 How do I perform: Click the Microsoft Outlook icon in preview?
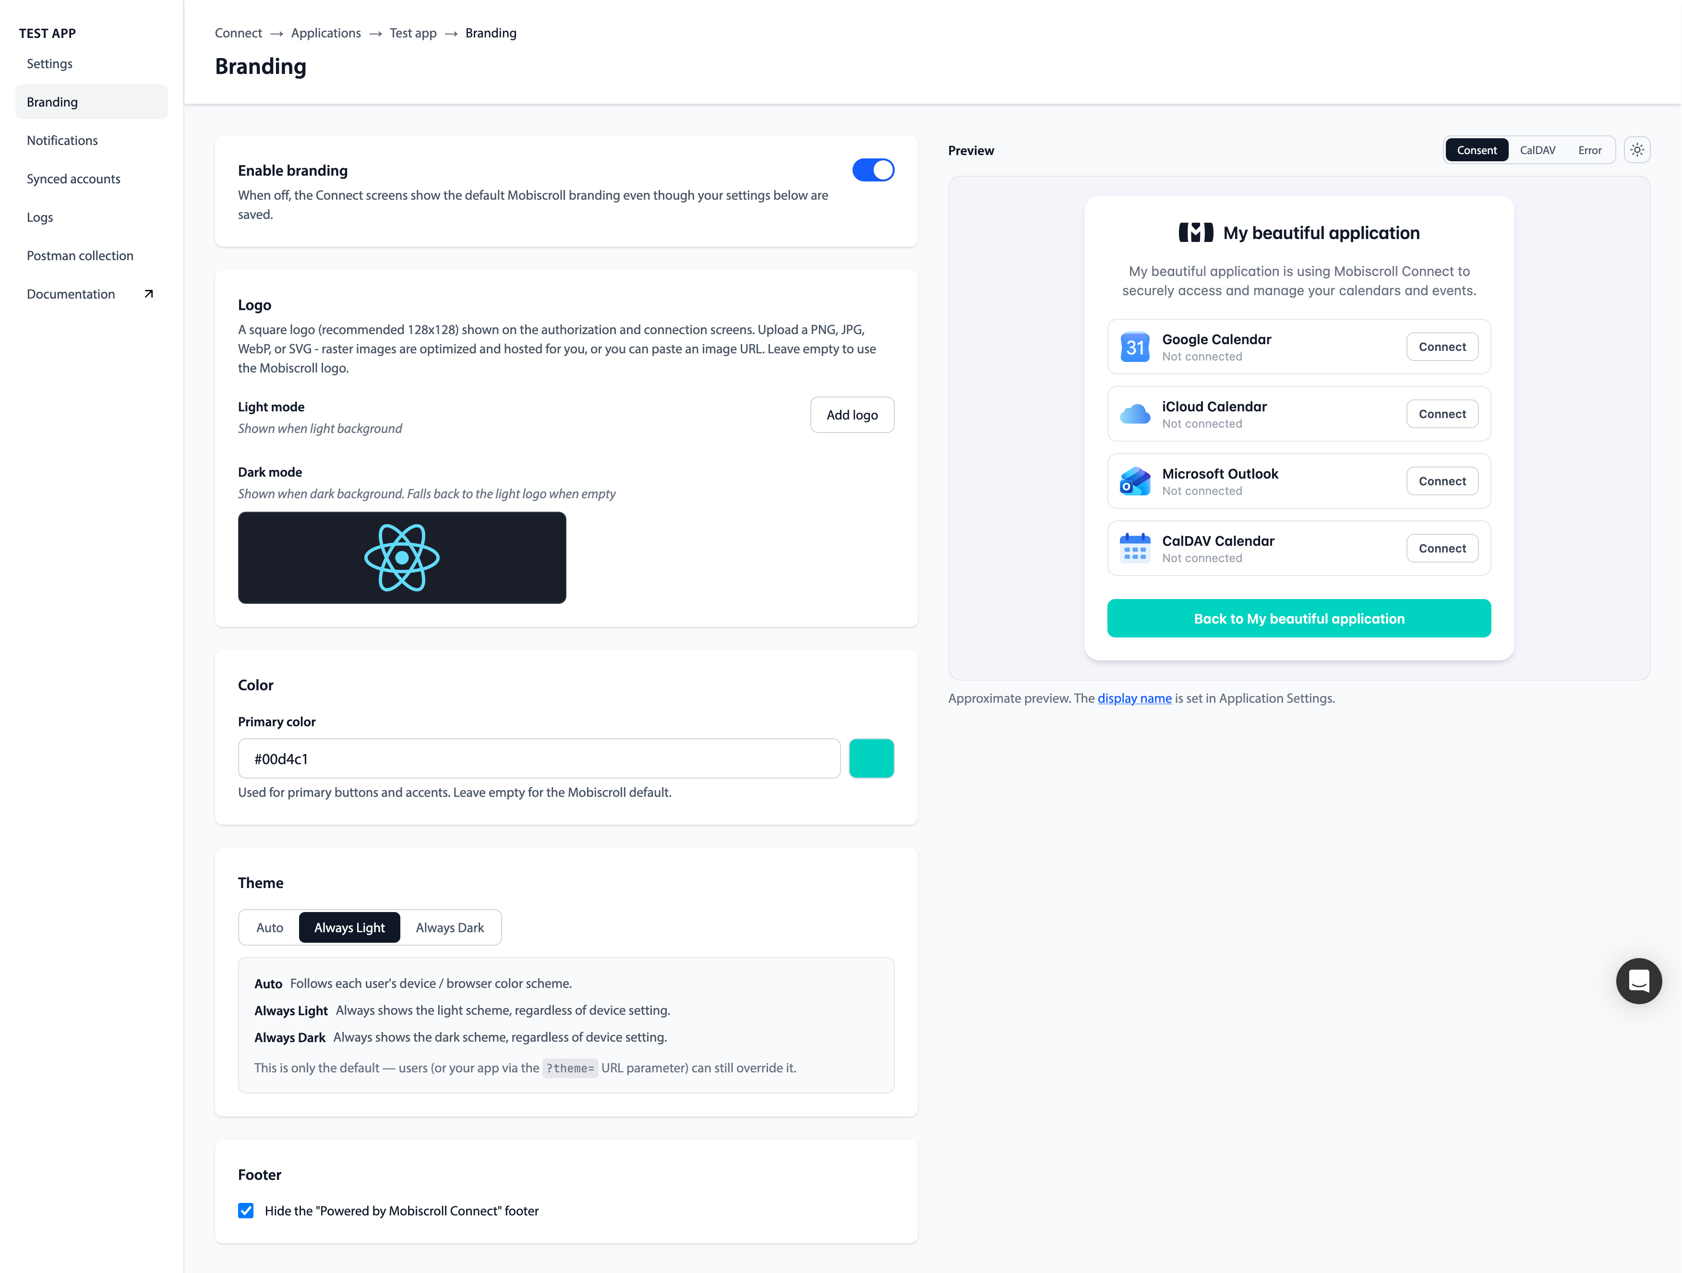[x=1134, y=481]
